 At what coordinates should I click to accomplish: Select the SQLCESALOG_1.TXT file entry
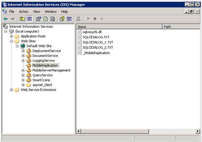97,43
